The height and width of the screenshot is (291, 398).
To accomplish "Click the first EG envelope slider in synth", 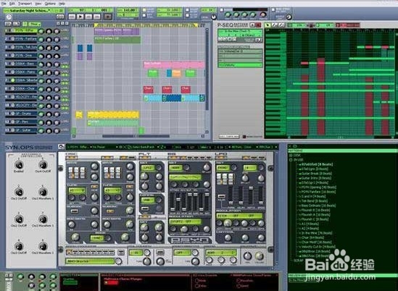I will pos(173,202).
